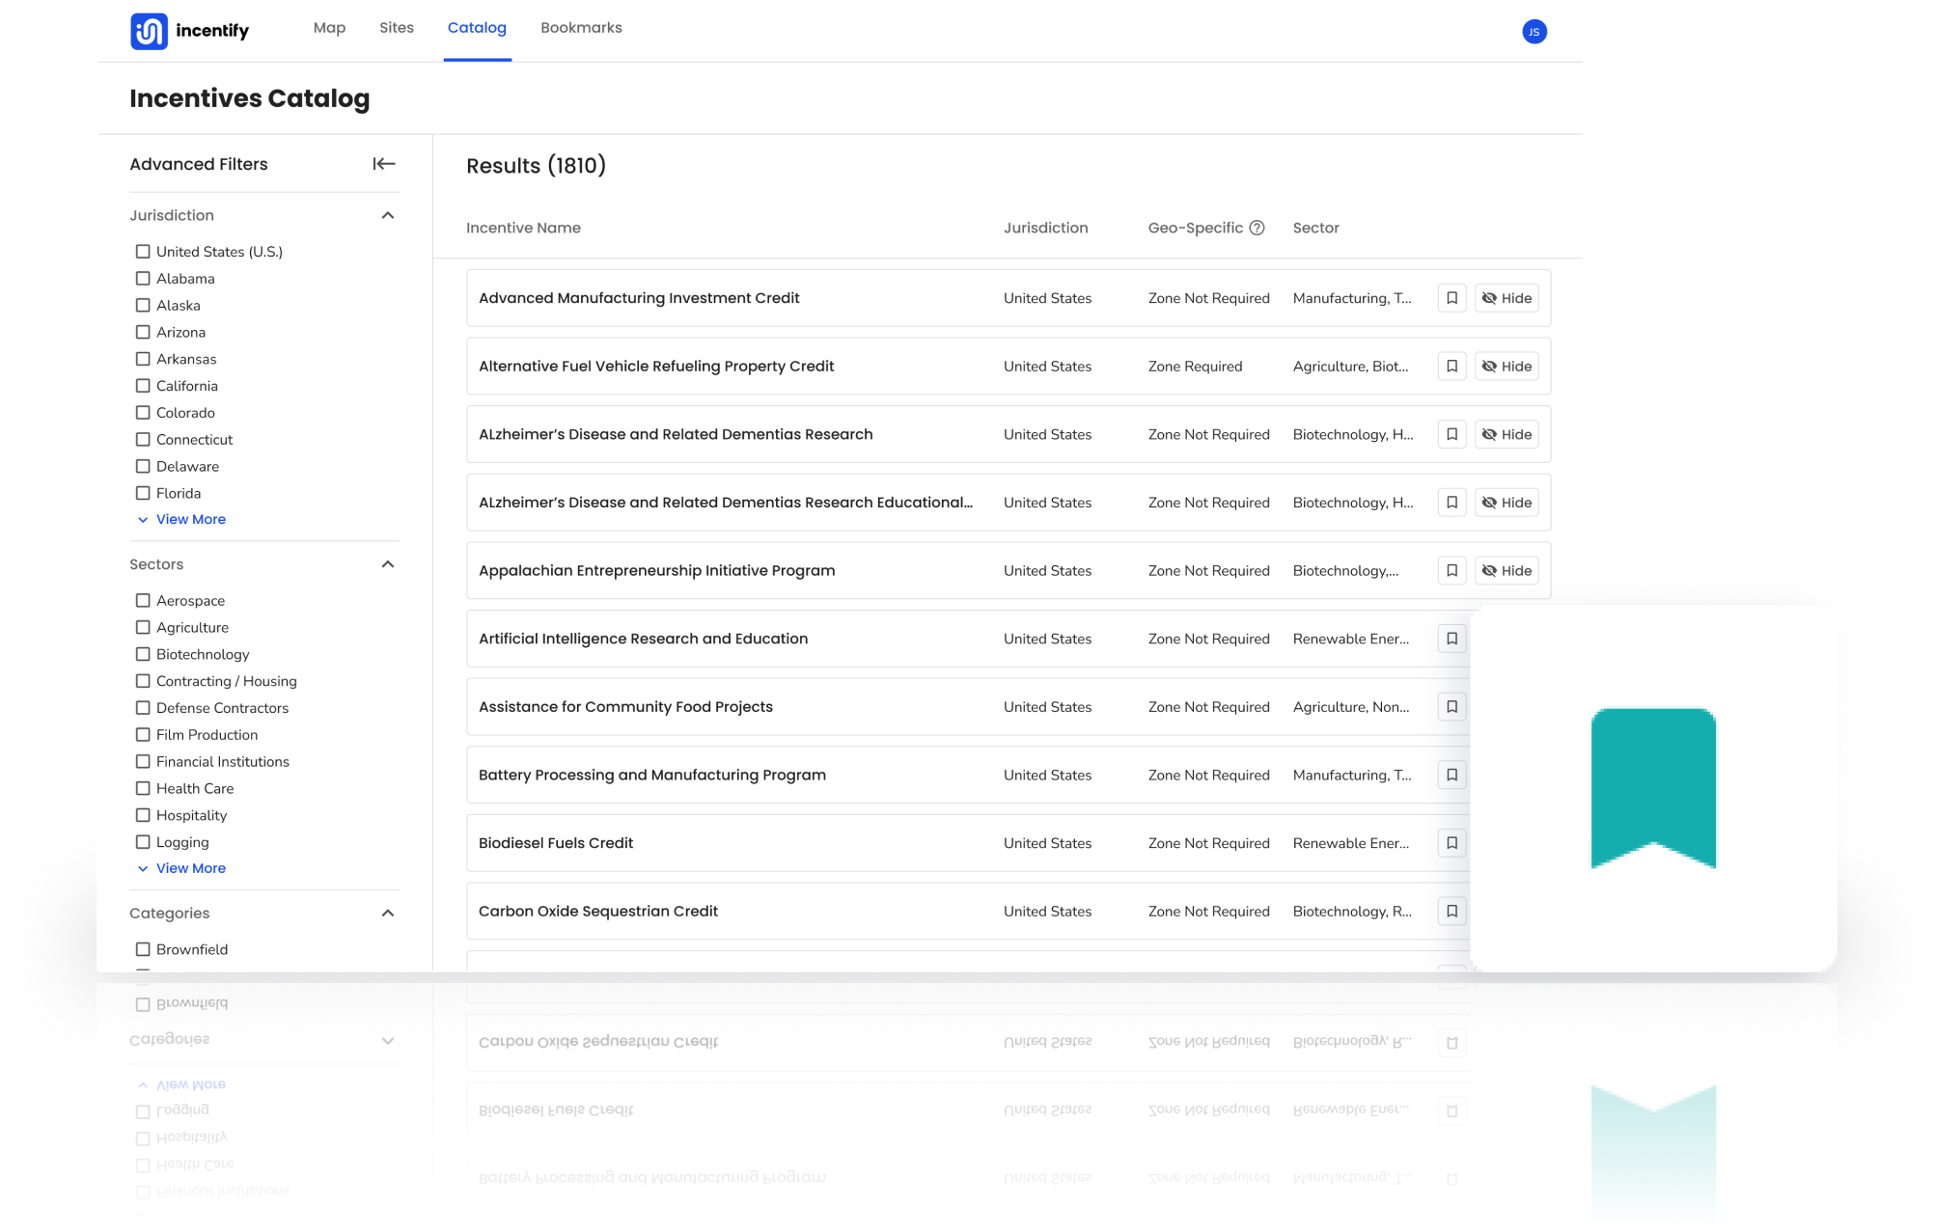This screenshot has height=1228, width=1934.
Task: Check the California jurisdiction checkbox
Action: 143,386
